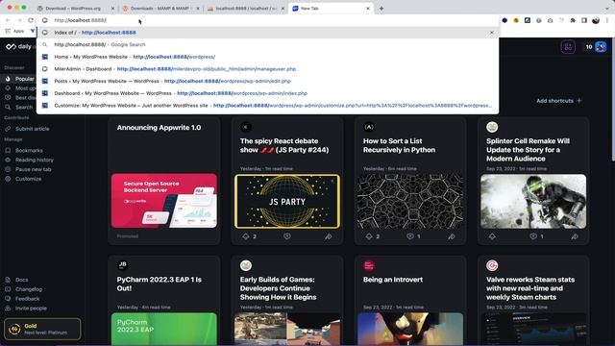Image resolution: width=615 pixels, height=346 pixels.
Task: Switch to the localhost:8888 phpMyAdmin tab
Action: click(x=246, y=9)
